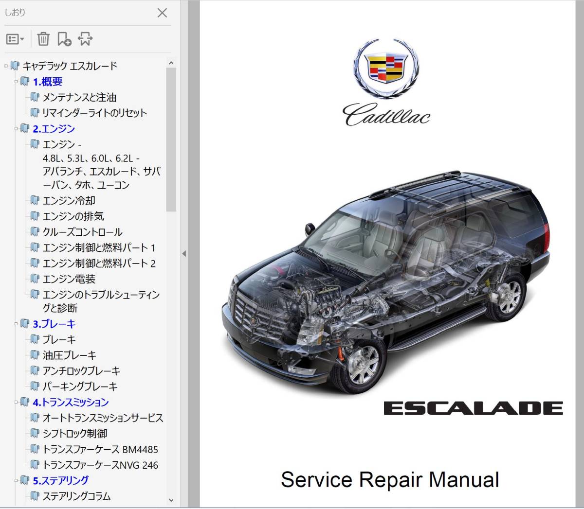Open the 4.トランスミッション bookmark
The height and width of the screenshot is (509, 584).
(x=71, y=402)
